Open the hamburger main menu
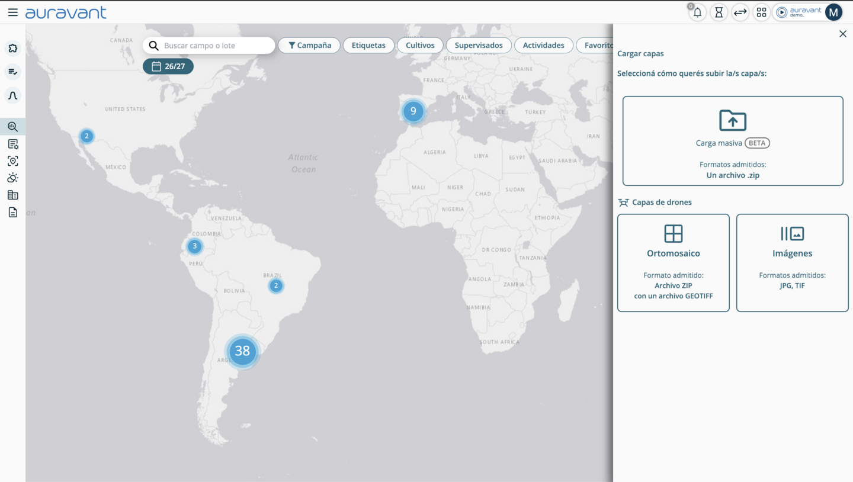 (12, 12)
